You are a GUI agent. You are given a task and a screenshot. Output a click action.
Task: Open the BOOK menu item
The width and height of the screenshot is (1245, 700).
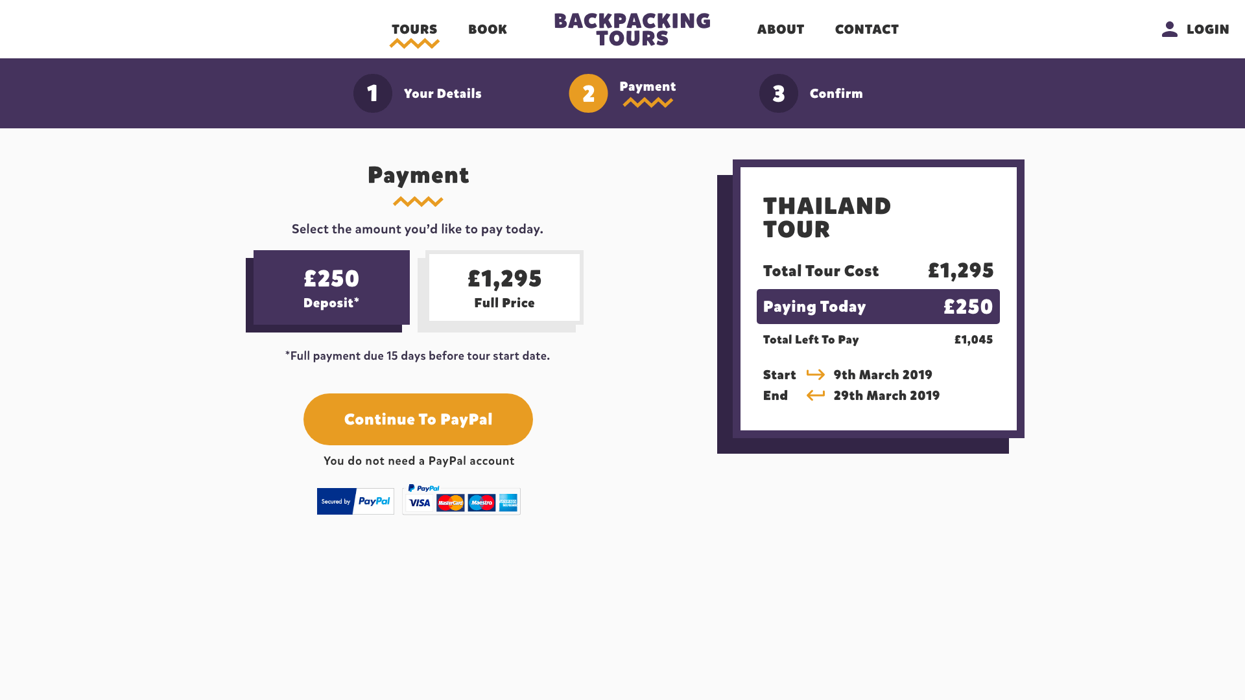coord(488,30)
